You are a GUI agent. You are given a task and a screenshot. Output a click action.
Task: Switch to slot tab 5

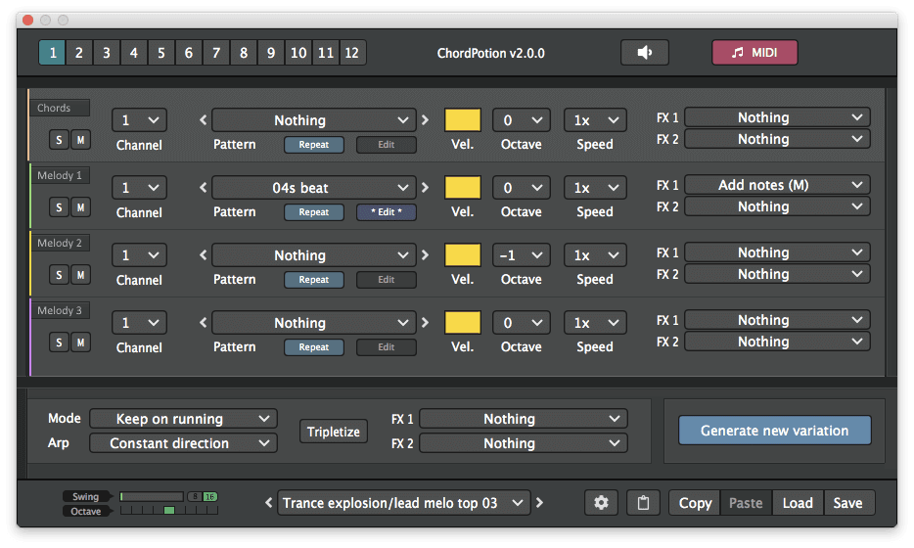coord(160,53)
